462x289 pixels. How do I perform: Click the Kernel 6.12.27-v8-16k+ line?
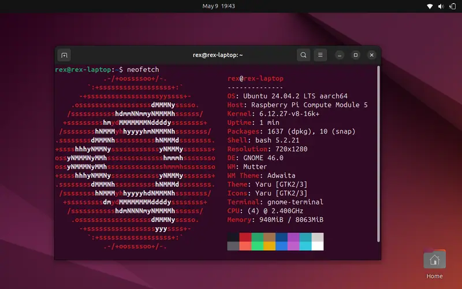point(273,114)
